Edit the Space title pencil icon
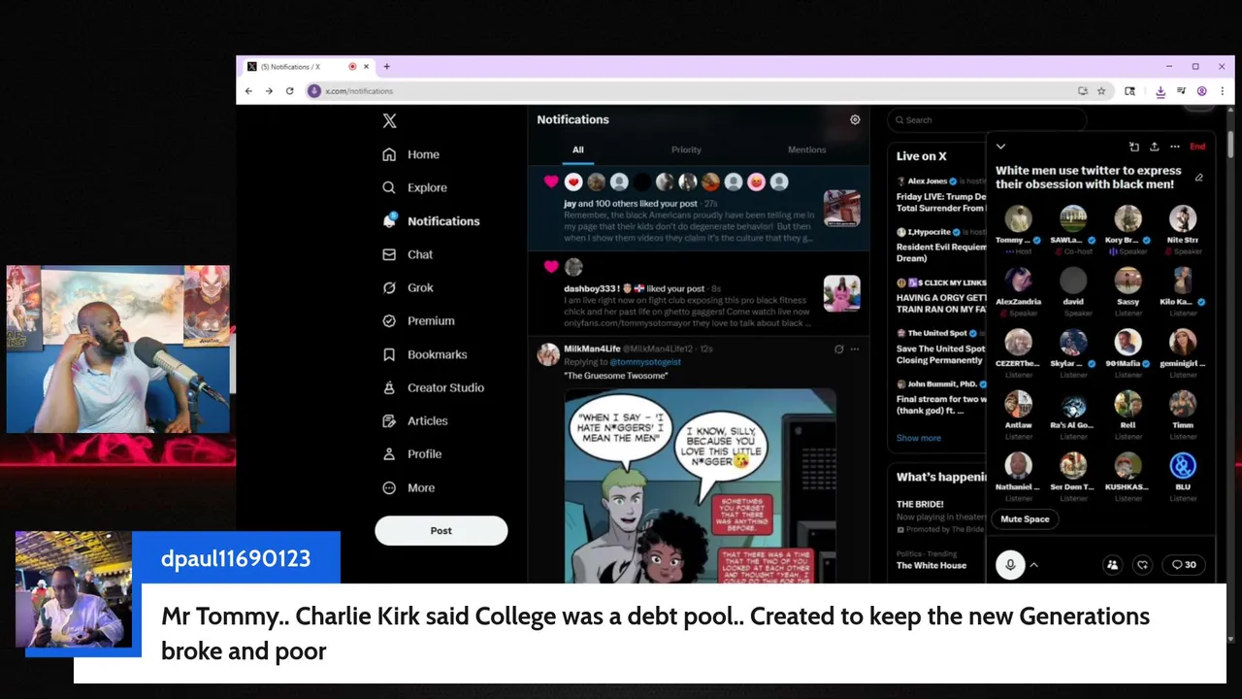This screenshot has height=699, width=1242. 1199,178
